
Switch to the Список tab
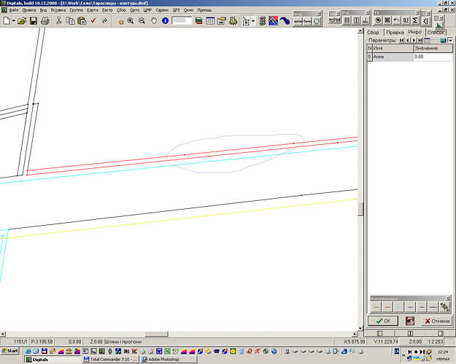tap(436, 33)
